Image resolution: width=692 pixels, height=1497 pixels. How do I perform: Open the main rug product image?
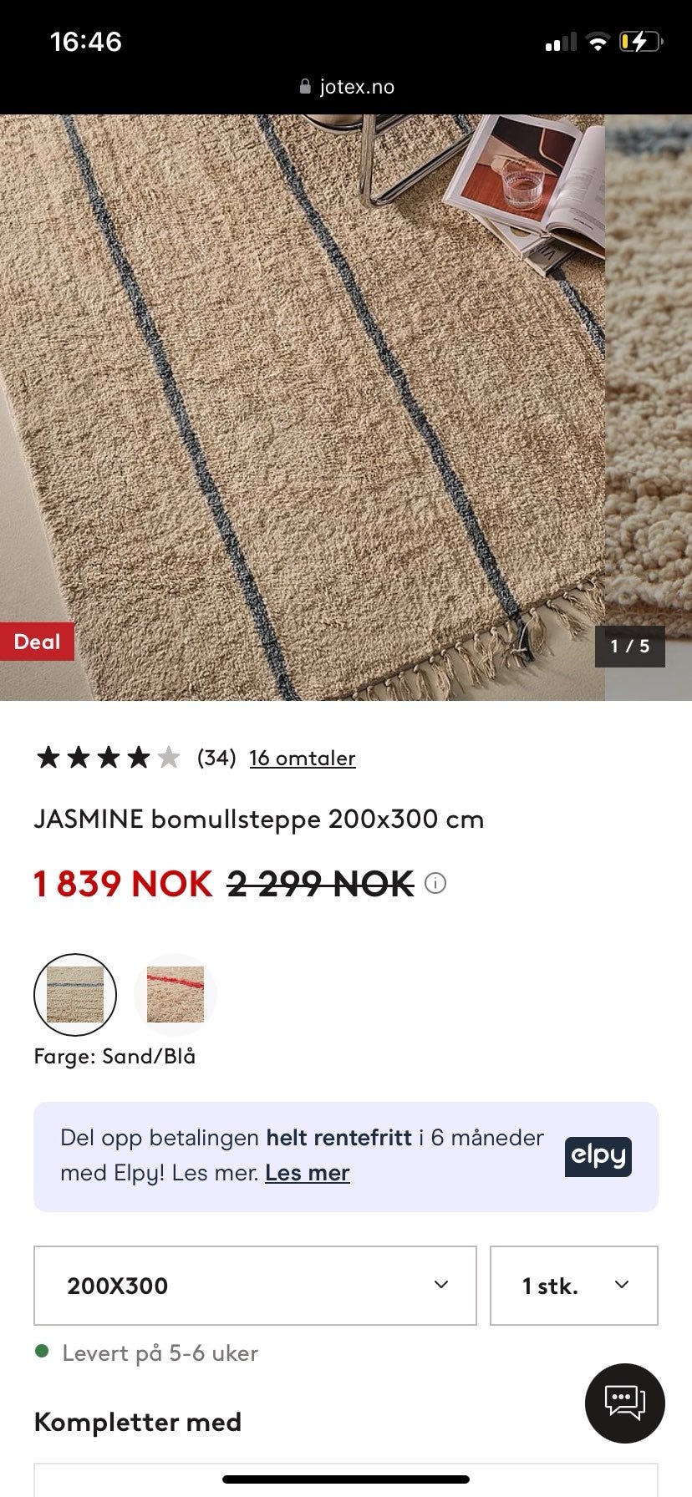(302, 407)
